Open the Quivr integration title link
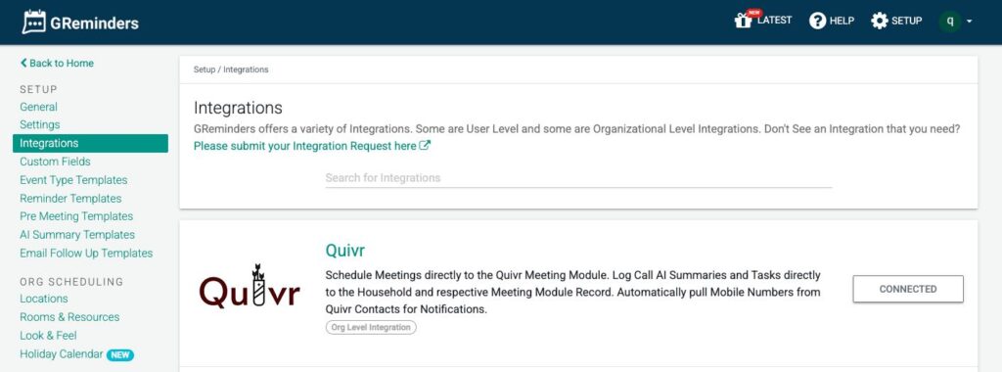Screen dimensions: 1002x372 click(345, 250)
